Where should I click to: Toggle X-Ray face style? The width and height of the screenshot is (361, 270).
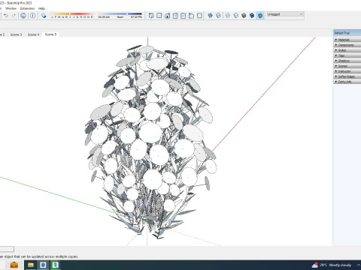[210, 16]
